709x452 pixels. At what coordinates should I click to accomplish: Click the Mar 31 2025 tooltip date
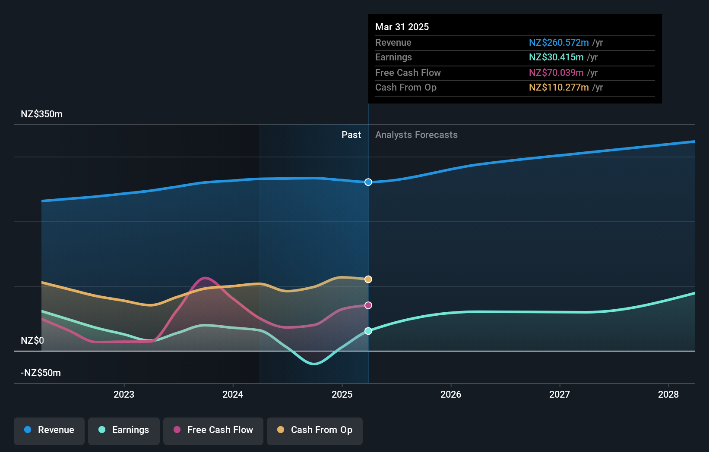point(402,27)
